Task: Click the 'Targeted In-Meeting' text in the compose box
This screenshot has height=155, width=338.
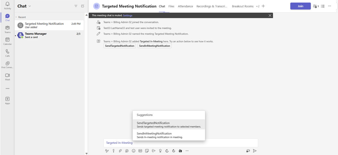Action: [x=119, y=143]
